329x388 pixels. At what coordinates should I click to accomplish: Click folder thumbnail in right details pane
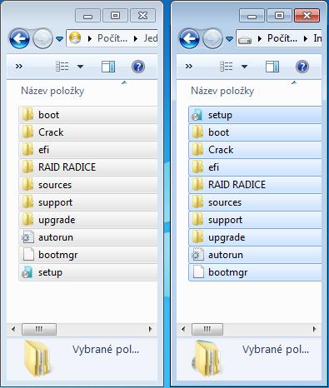tap(207, 358)
